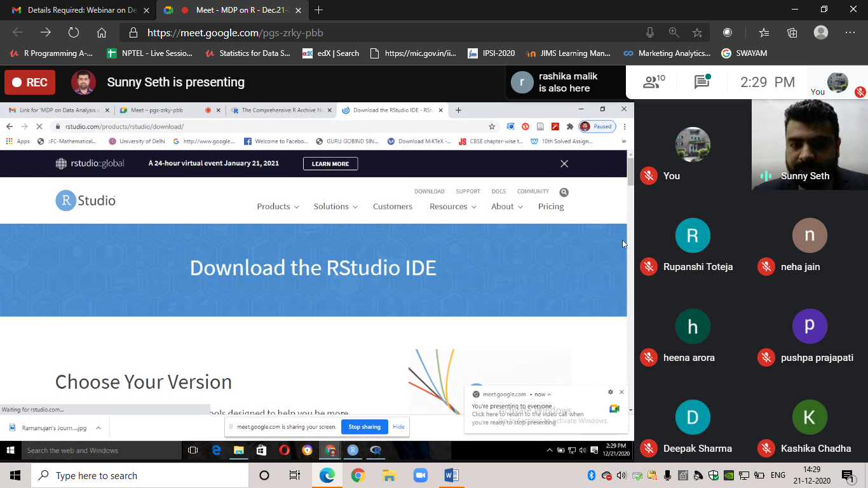Add this page to favorites star
The width and height of the screenshot is (868, 488).
point(697,32)
